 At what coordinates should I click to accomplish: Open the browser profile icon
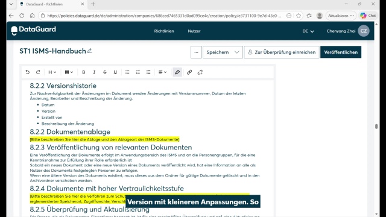(x=320, y=16)
